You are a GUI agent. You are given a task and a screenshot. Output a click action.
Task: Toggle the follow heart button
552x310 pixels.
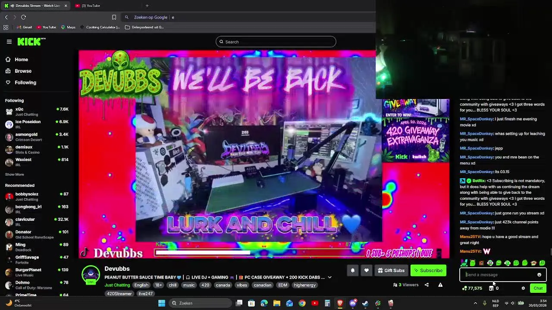366,270
